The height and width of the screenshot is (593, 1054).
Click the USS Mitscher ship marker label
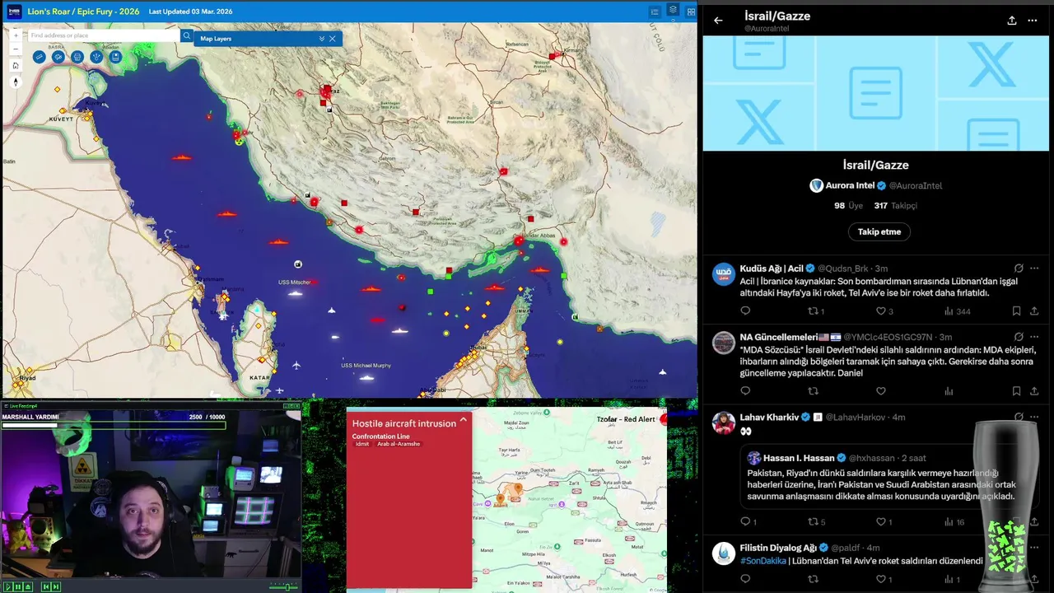(x=294, y=282)
